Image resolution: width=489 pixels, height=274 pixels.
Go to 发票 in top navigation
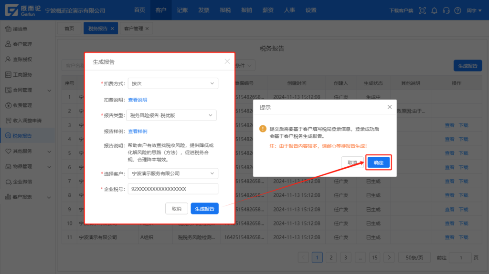coord(203,10)
